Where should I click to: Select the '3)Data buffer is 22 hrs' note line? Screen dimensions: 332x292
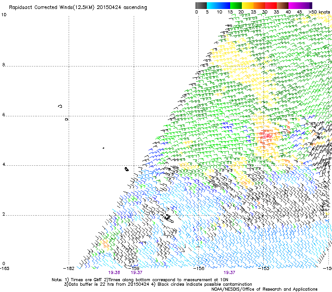coord(158,284)
